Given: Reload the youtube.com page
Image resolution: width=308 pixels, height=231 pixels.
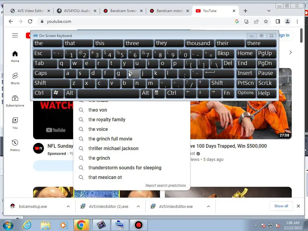Looking at the screenshot, I should (30, 21).
